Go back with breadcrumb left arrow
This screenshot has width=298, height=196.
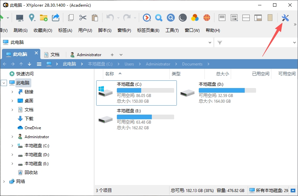(x=5, y=64)
